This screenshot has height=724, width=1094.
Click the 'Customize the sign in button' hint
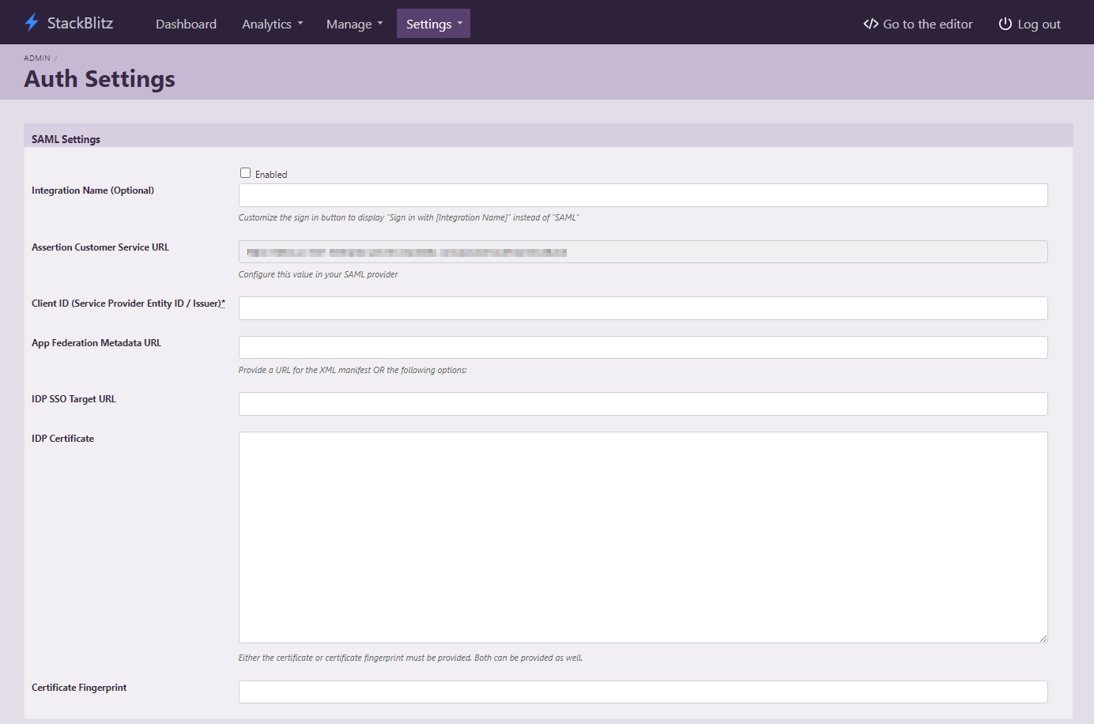point(409,218)
